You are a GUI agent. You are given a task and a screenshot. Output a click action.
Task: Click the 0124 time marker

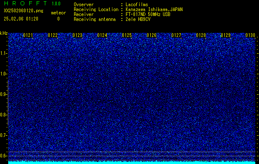click(x=102, y=35)
